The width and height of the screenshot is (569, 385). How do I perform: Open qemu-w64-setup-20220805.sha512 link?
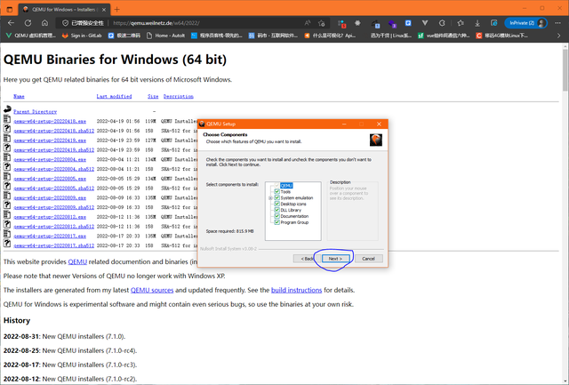click(x=53, y=188)
